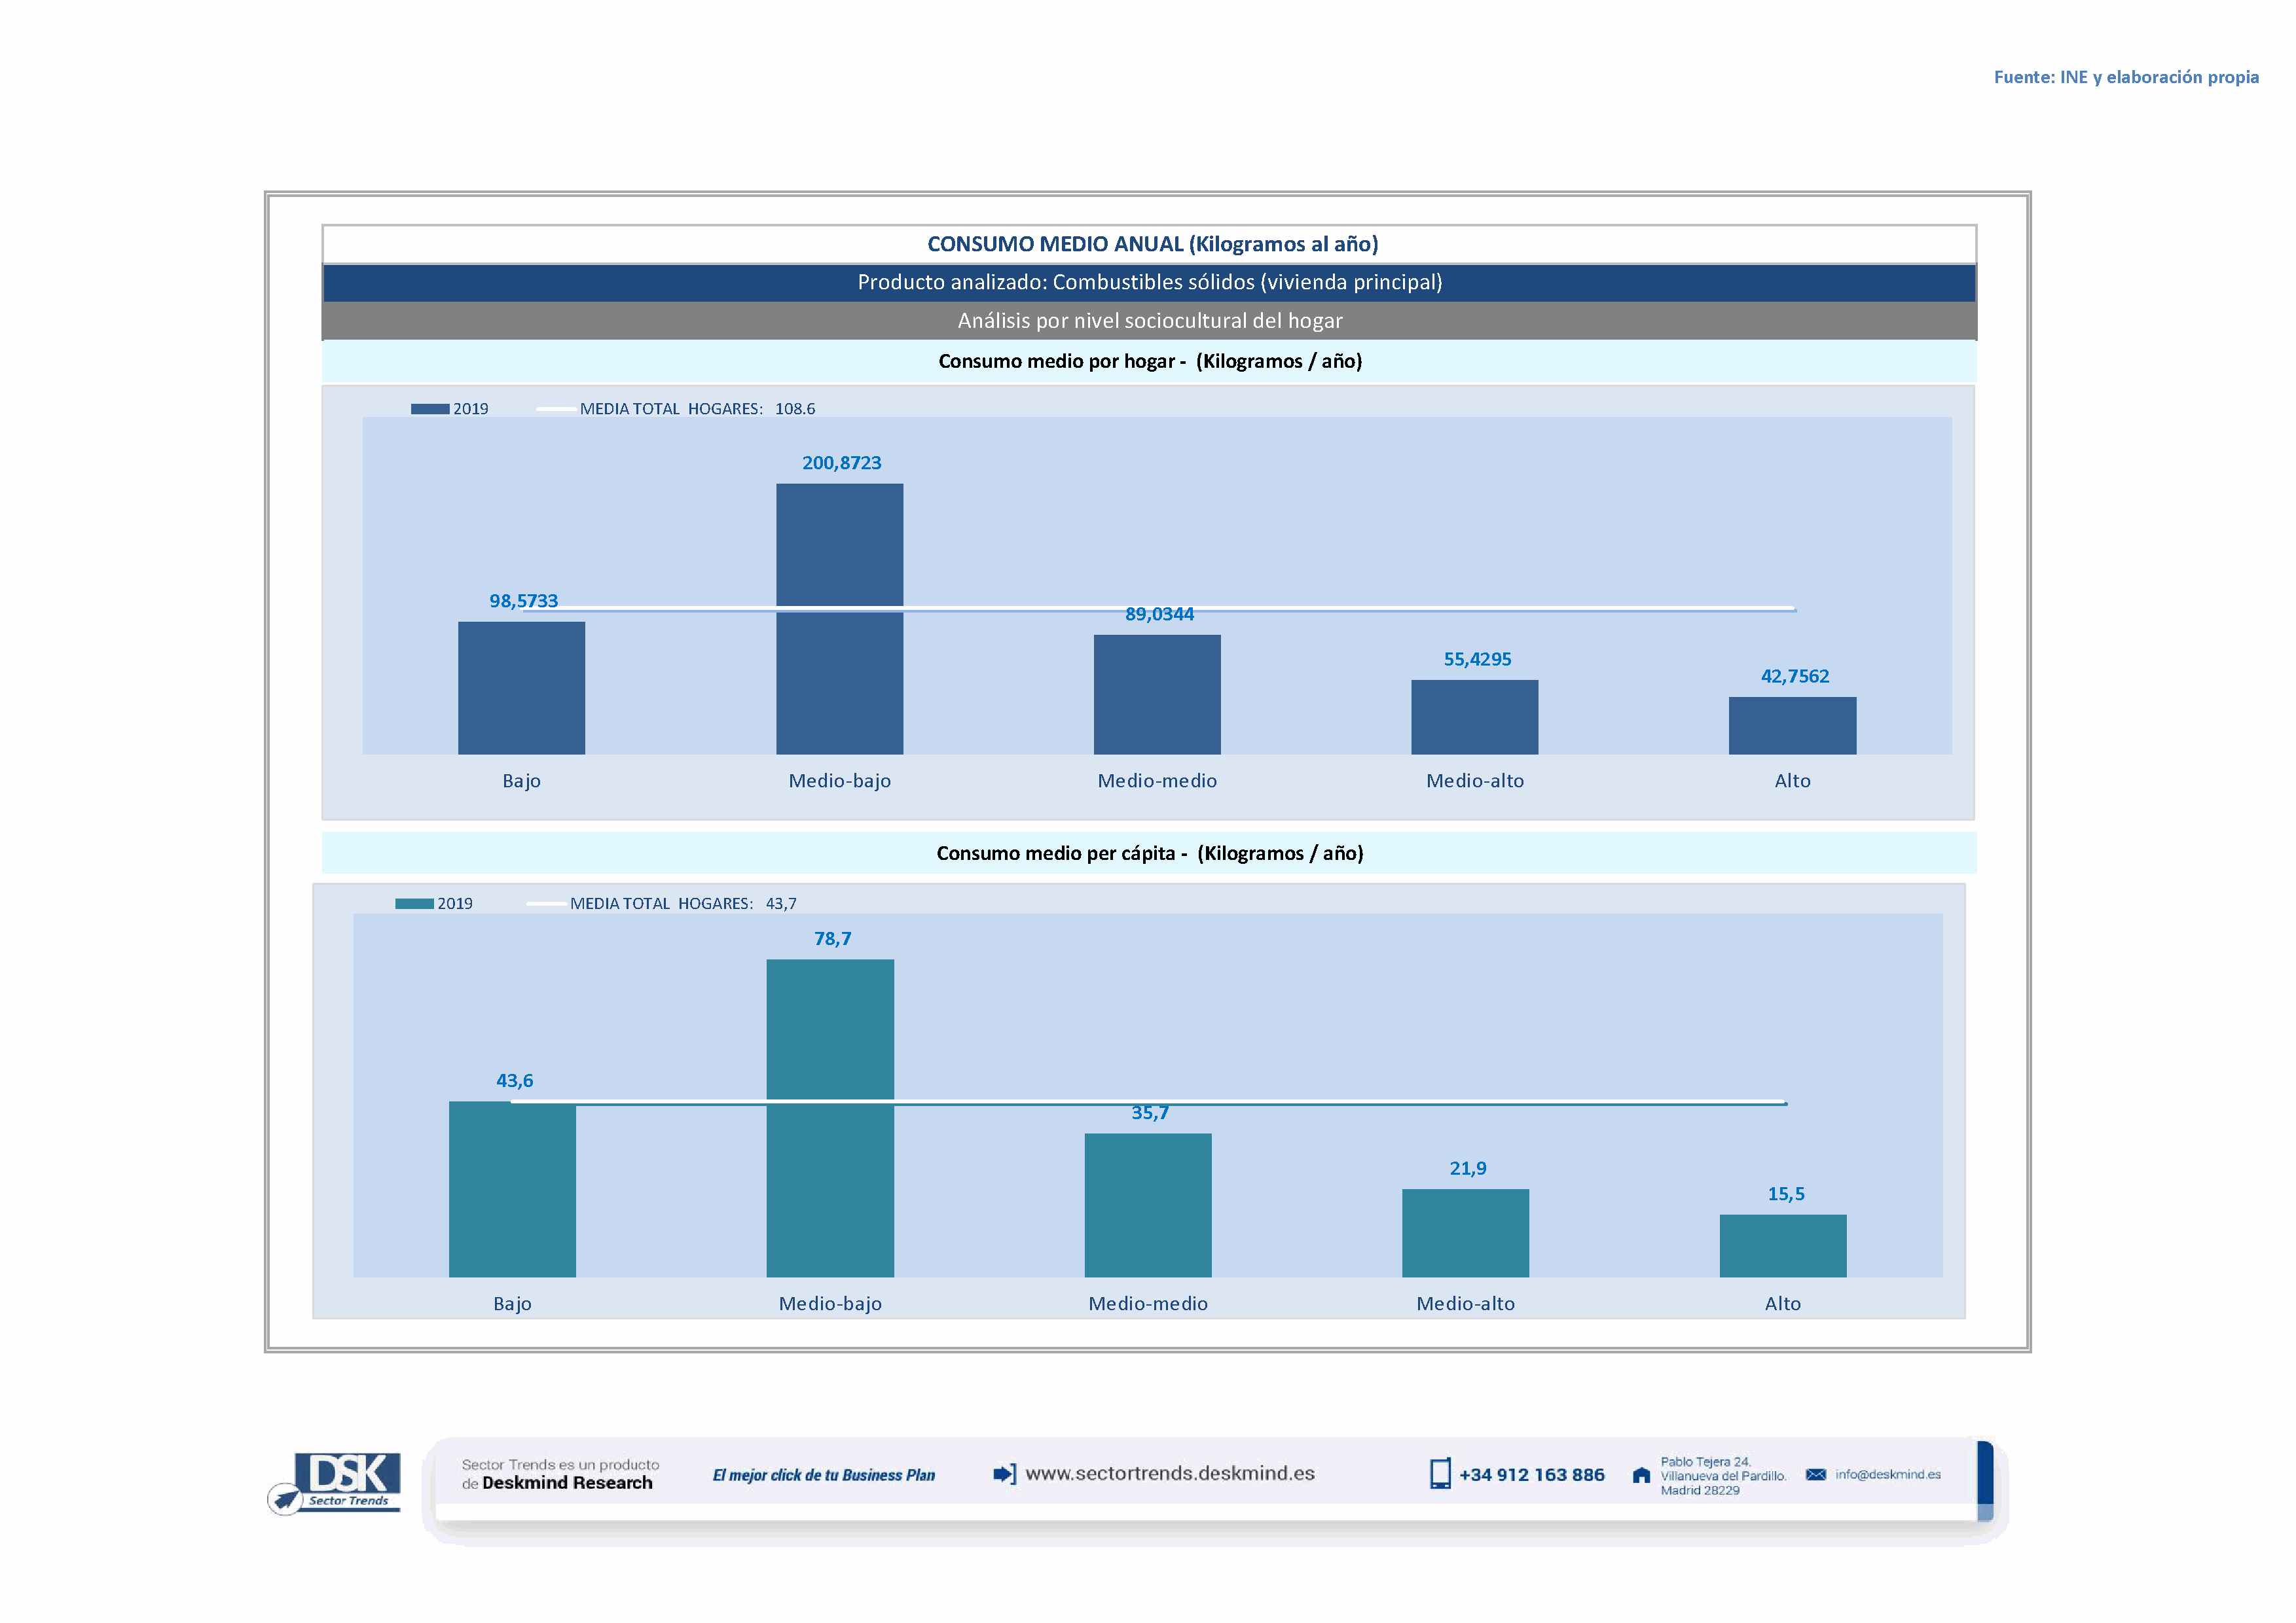Click the mobile phone icon in footer
This screenshot has width=2296, height=1623.
pos(1440,1474)
